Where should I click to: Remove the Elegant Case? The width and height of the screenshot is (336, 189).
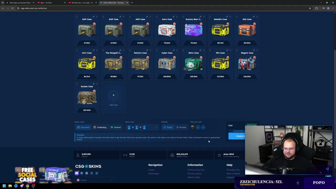(x=257, y=50)
